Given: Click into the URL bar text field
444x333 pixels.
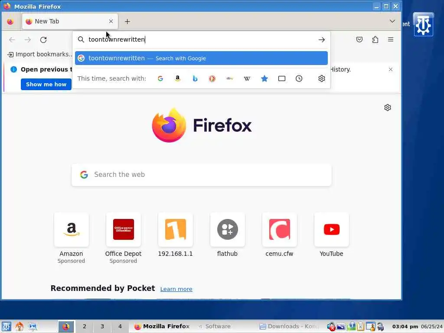Looking at the screenshot, I should 201,39.
